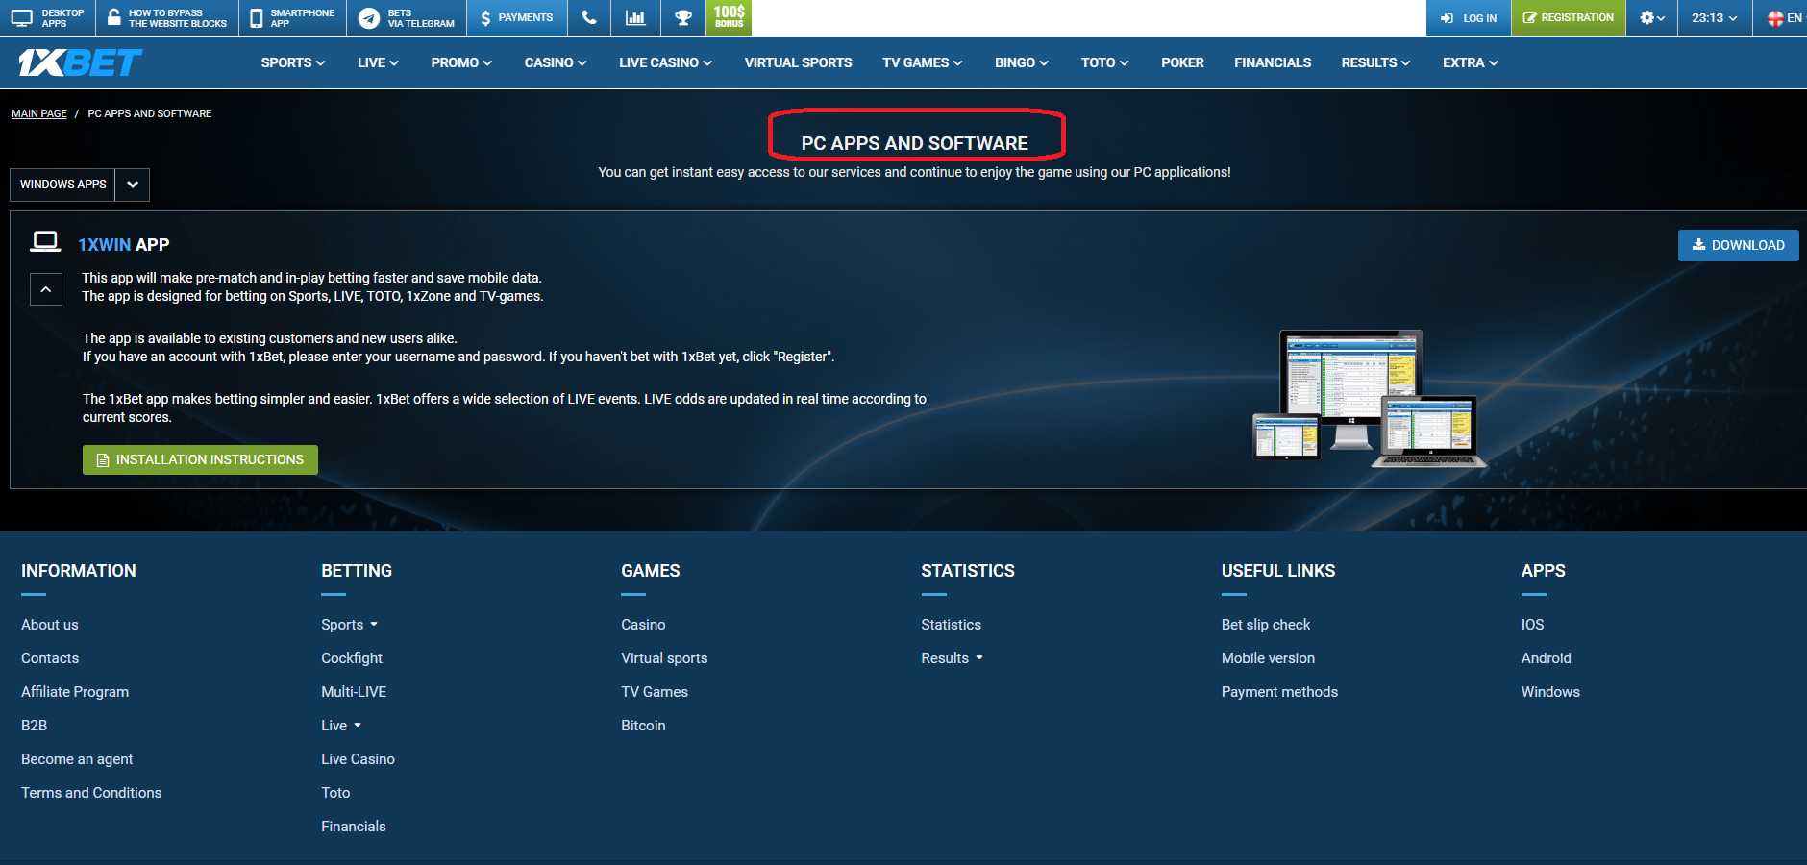
Task: Open the EN language selector
Action: click(1785, 17)
